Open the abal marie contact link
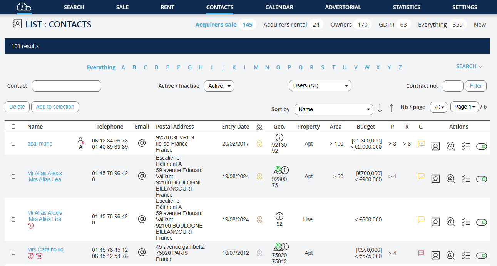 pyautogui.click(x=40, y=144)
